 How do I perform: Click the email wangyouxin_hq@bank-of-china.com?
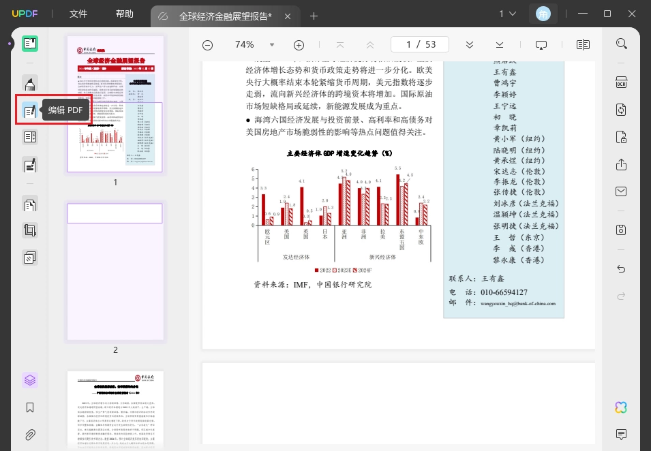pyautogui.click(x=517, y=303)
